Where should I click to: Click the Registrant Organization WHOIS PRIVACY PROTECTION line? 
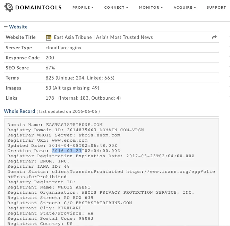(x=101, y=192)
